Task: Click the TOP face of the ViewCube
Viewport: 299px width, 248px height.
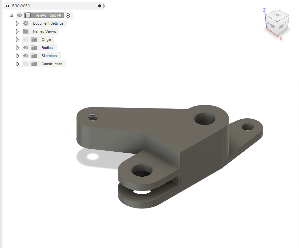Action: click(277, 15)
